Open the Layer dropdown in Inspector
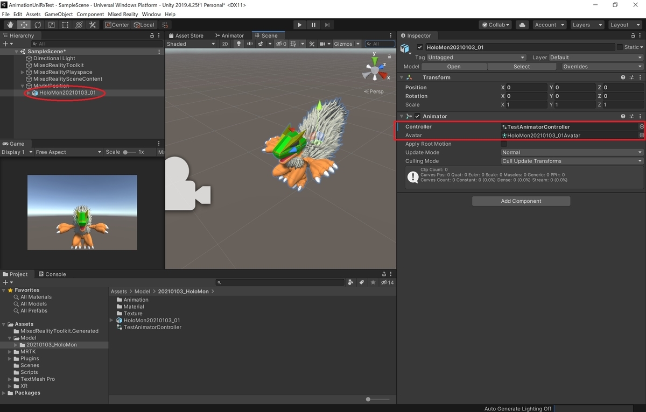 [x=596, y=58]
